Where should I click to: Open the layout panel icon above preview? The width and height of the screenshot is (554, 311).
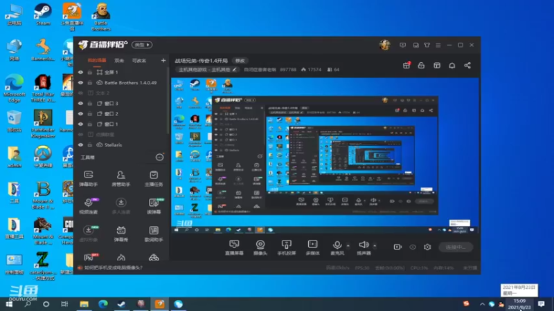pyautogui.click(x=437, y=65)
